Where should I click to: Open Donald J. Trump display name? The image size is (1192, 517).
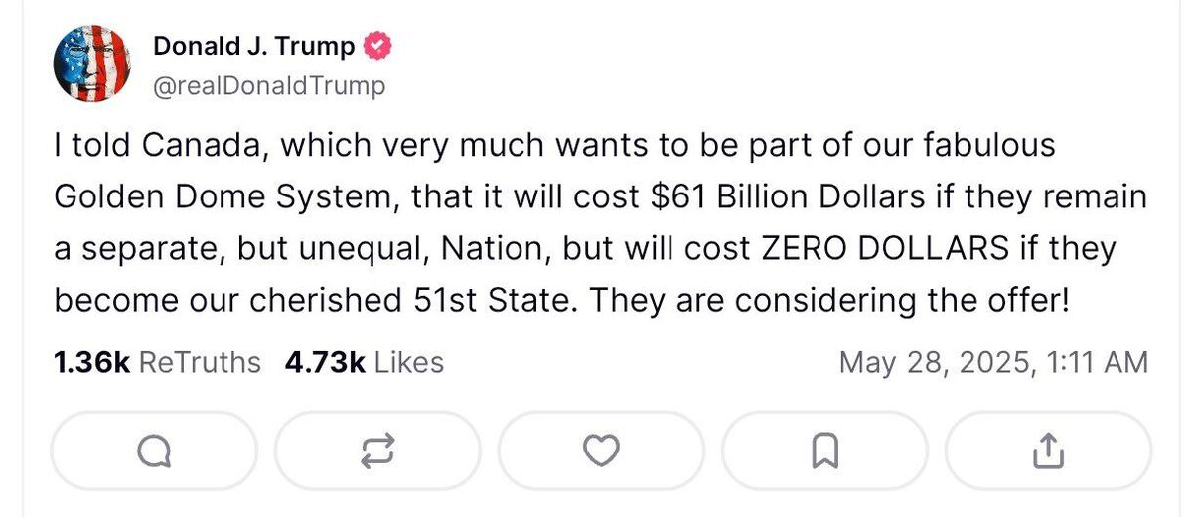(x=253, y=46)
